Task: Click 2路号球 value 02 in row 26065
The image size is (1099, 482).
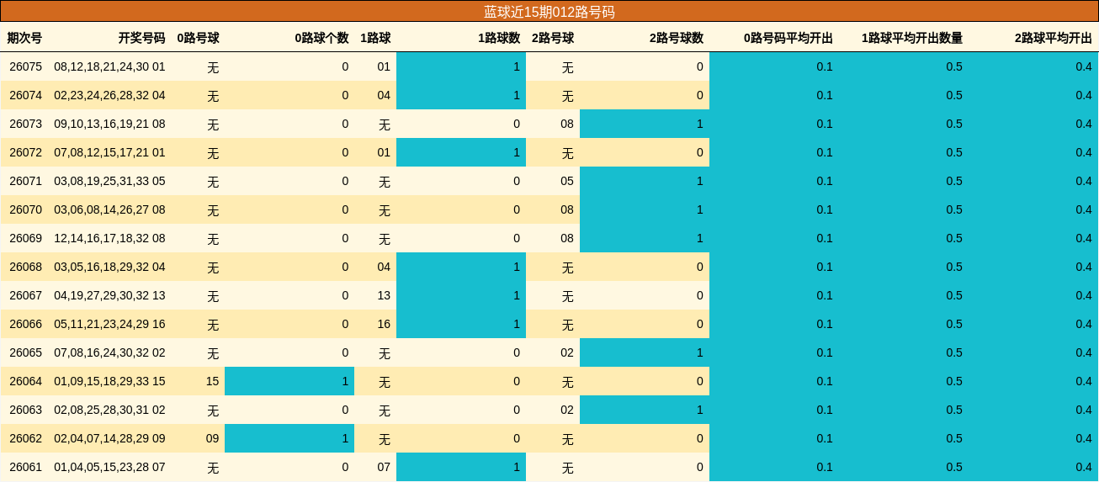Action: click(x=567, y=352)
